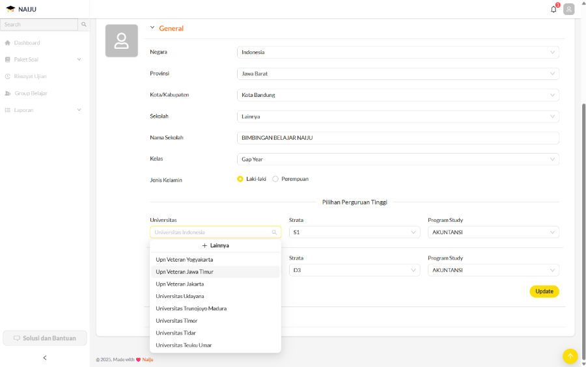Image resolution: width=586 pixels, height=367 pixels.
Task: Choose Universitas Trunojoyo Madura option
Action: tap(216, 308)
